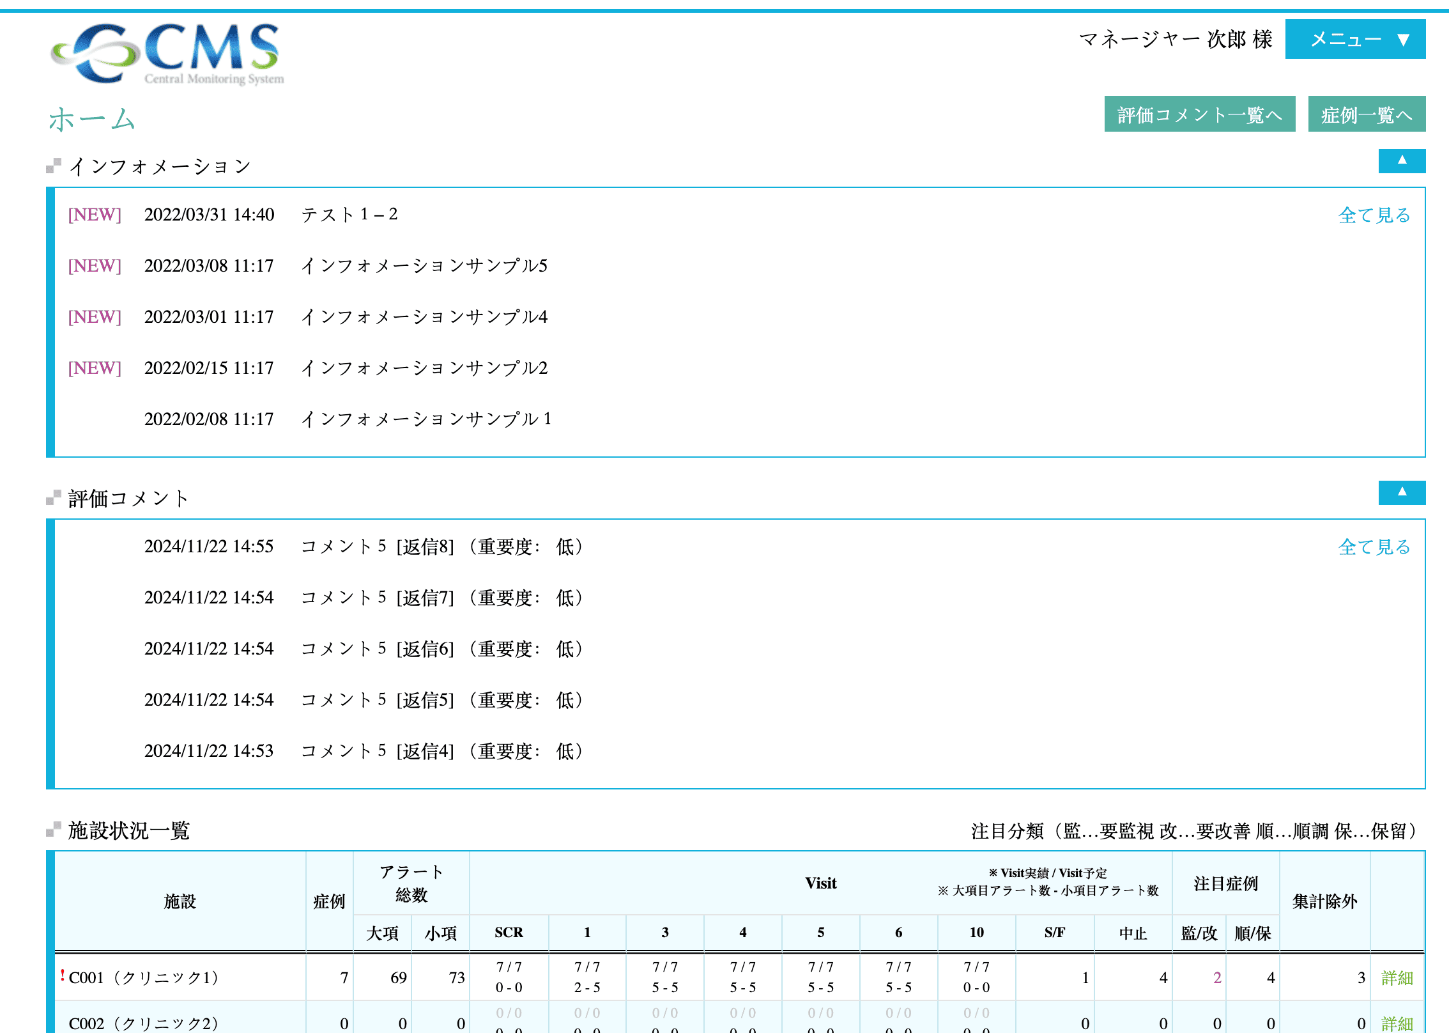Image resolution: width=1449 pixels, height=1033 pixels.
Task: Open the テスト1−2 information entry
Action: (350, 215)
